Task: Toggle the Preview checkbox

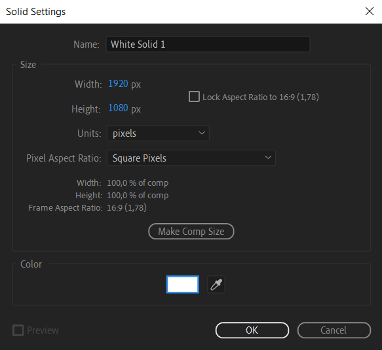Action: point(18,330)
